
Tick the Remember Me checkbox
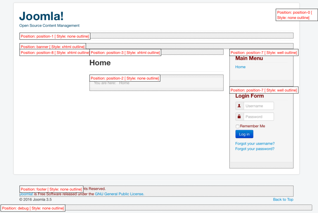click(237, 126)
